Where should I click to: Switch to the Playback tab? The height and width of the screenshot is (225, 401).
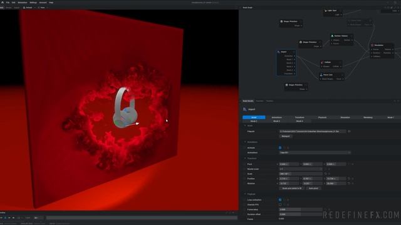pos(322,117)
